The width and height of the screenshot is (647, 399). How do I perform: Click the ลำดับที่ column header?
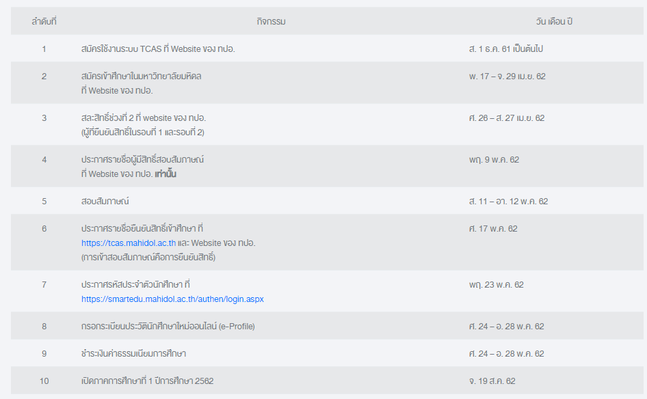point(44,21)
